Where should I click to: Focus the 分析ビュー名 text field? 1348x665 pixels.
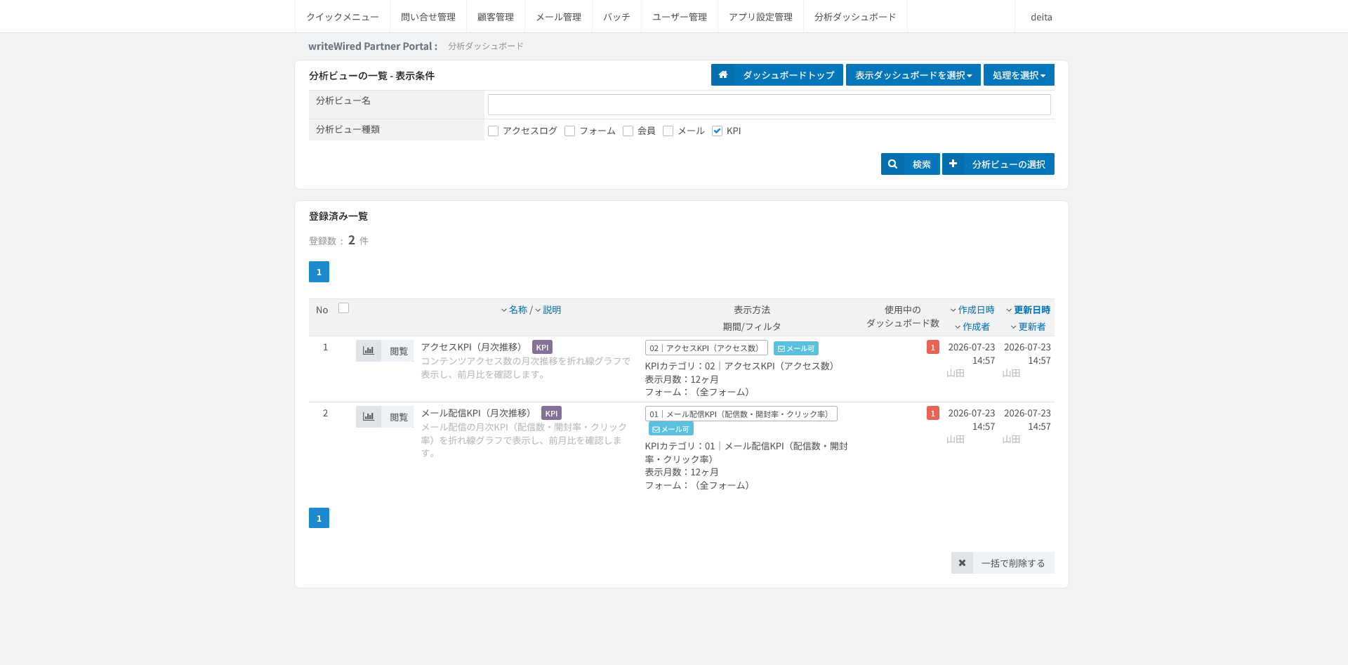point(769,105)
